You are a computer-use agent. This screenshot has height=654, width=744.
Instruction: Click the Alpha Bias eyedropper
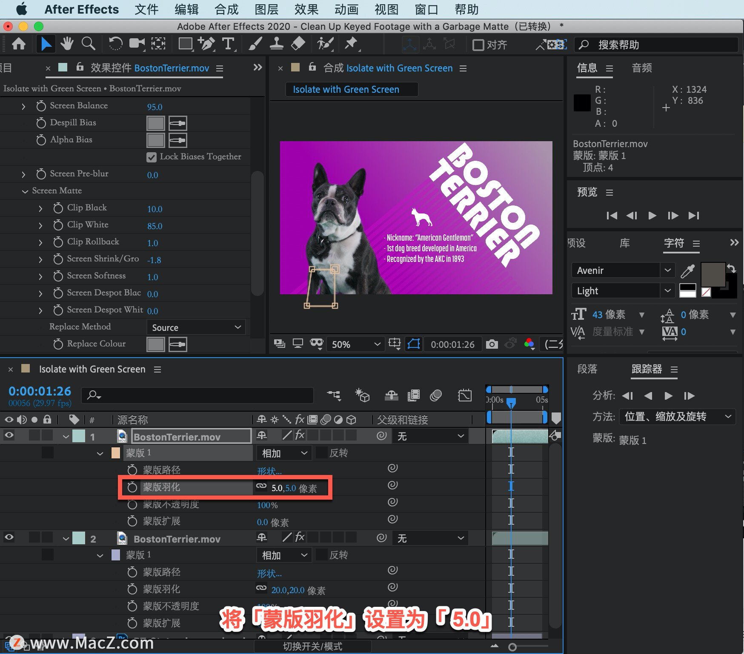coord(177,140)
